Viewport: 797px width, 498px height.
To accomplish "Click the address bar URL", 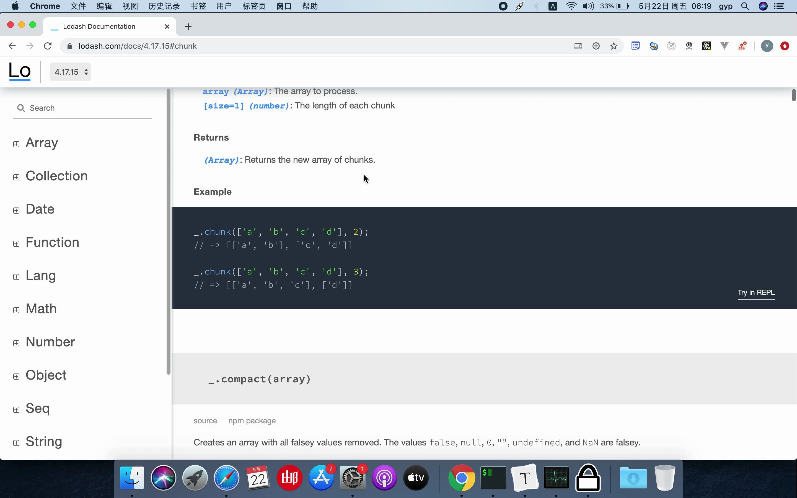I will coord(137,46).
